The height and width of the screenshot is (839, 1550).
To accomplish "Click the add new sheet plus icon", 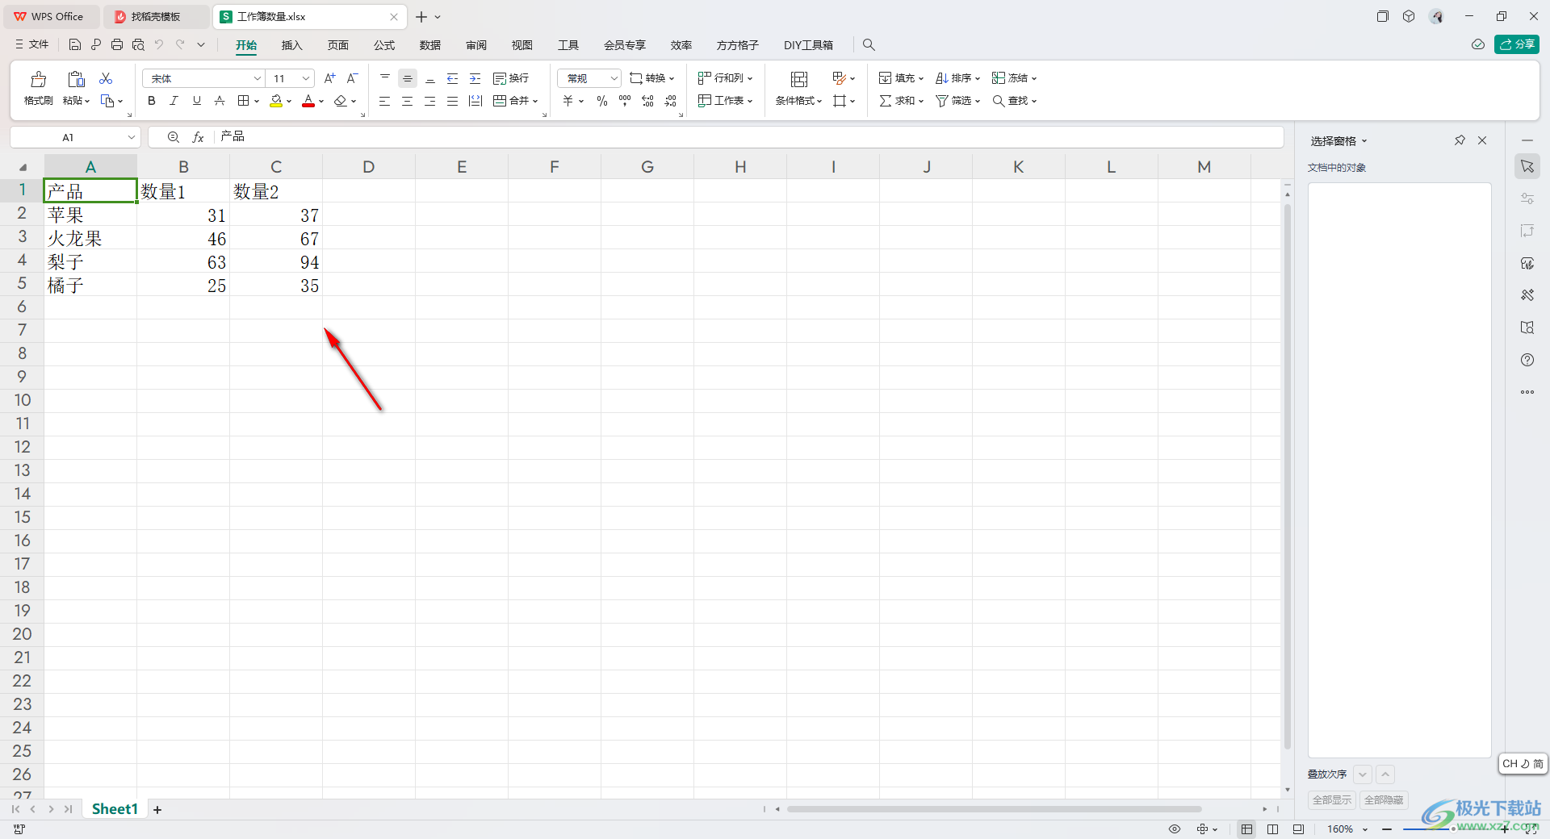I will tap(157, 809).
